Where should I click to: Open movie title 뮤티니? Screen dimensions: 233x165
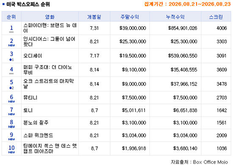31,97
